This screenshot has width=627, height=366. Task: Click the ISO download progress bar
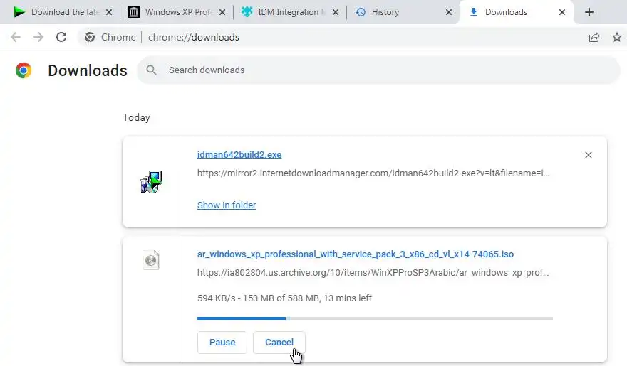pyautogui.click(x=375, y=318)
